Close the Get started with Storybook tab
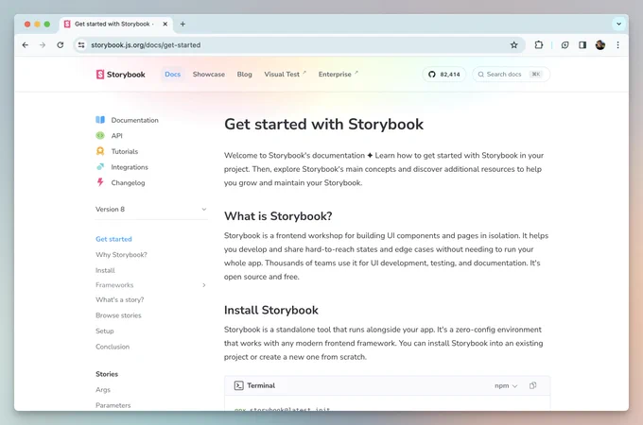 tap(165, 25)
